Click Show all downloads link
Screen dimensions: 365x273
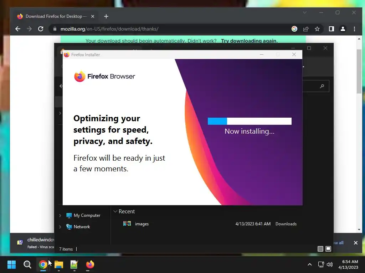pos(339,243)
